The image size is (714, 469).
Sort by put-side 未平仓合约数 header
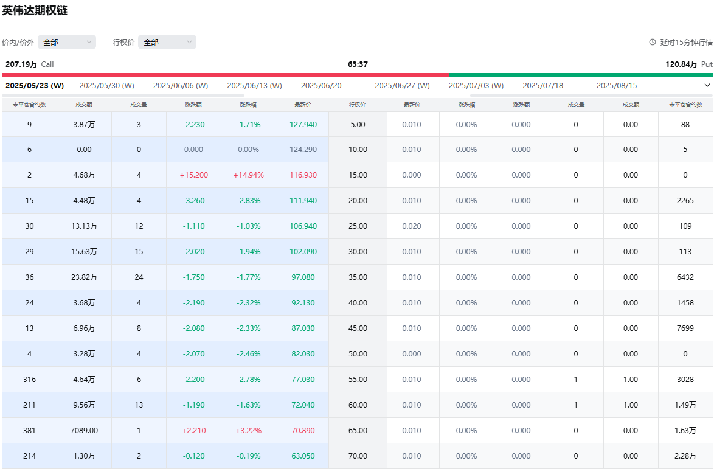(685, 105)
